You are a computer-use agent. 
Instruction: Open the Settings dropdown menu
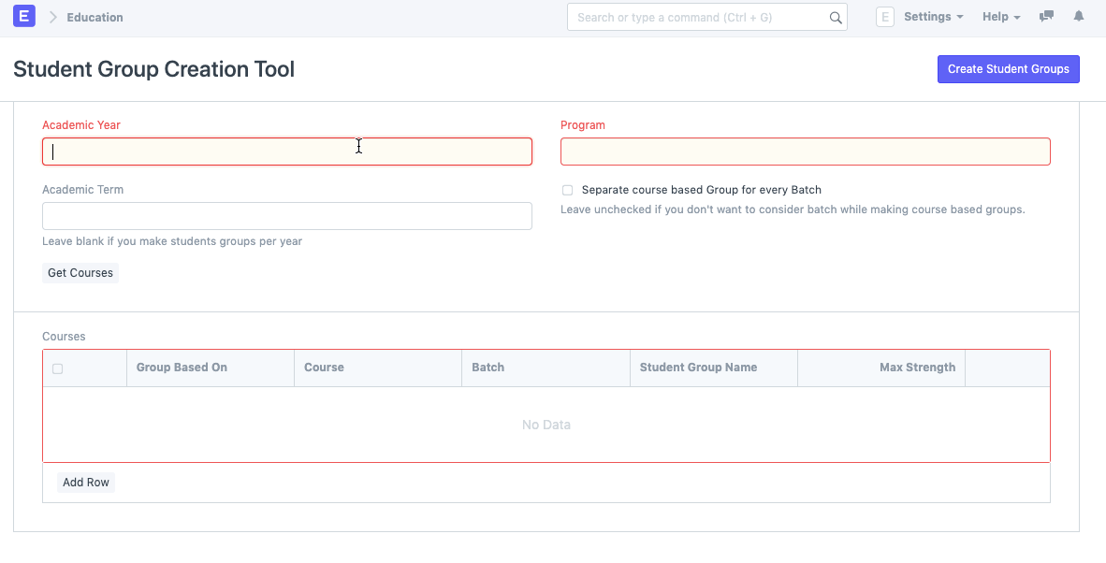tap(933, 16)
